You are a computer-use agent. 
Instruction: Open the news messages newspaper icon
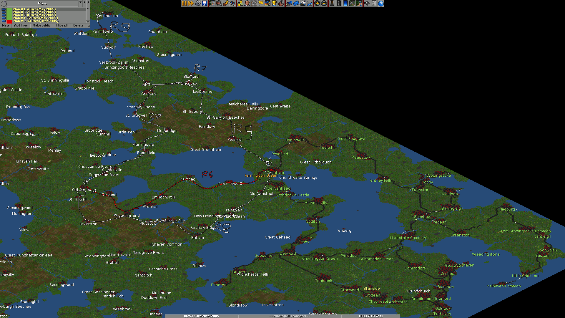tap(374, 4)
